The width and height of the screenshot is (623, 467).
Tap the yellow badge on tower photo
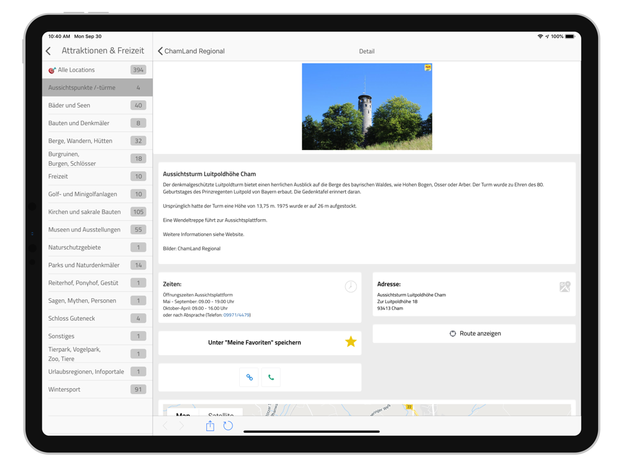(x=427, y=67)
